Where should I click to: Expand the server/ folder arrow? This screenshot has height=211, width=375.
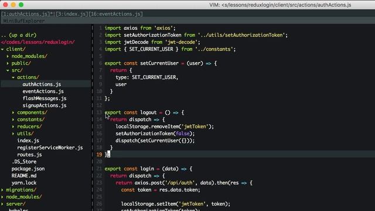tap(2, 204)
